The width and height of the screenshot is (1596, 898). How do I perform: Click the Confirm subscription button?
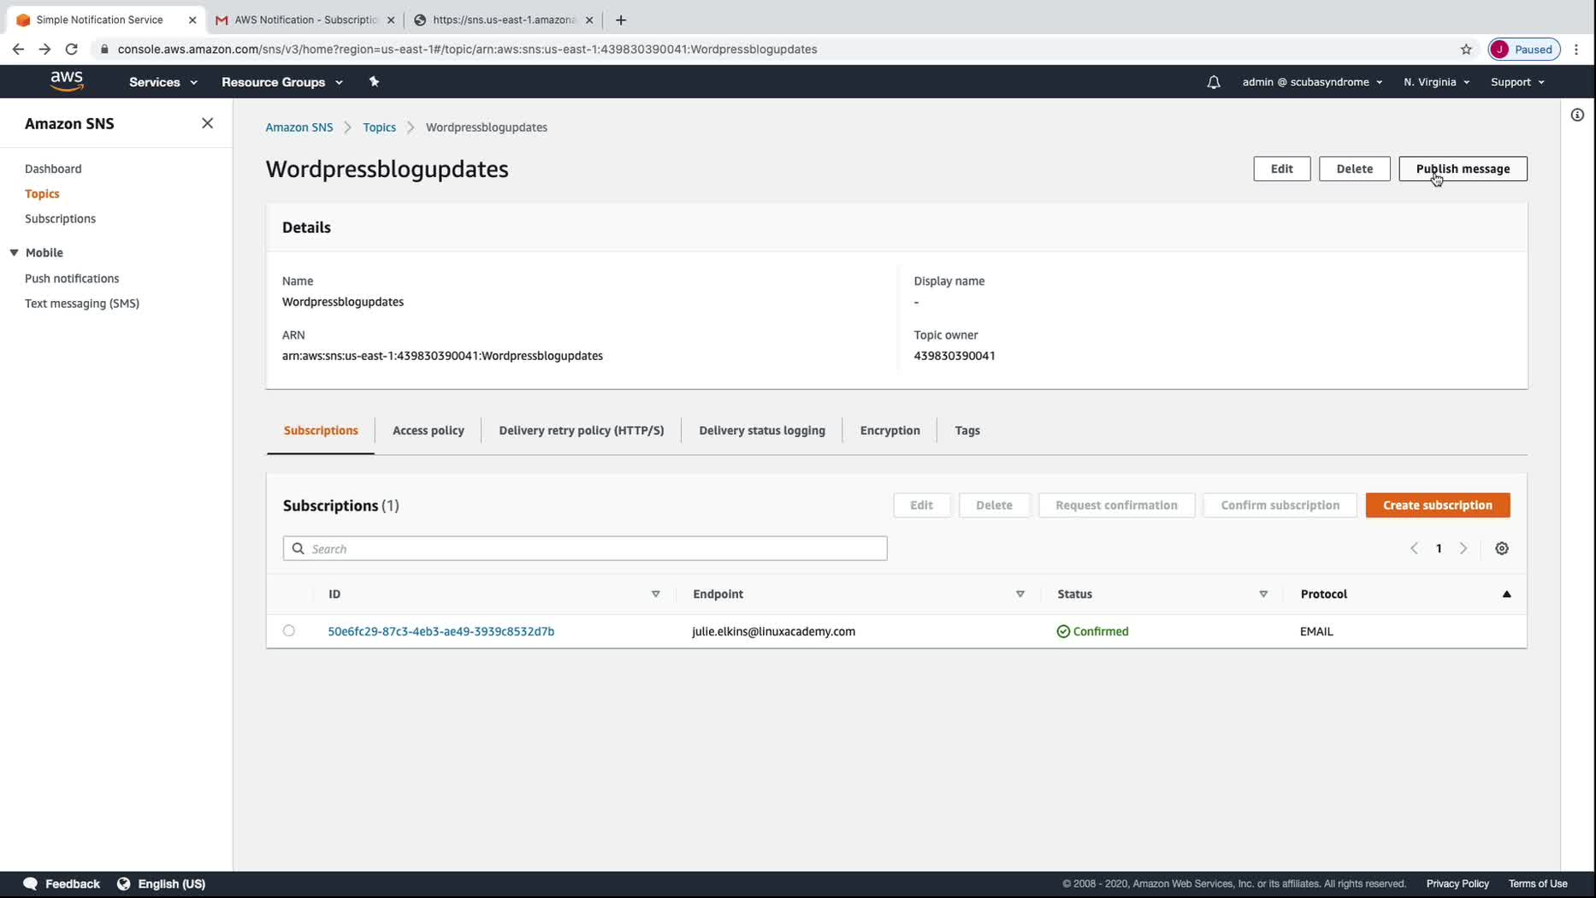pyautogui.click(x=1280, y=505)
